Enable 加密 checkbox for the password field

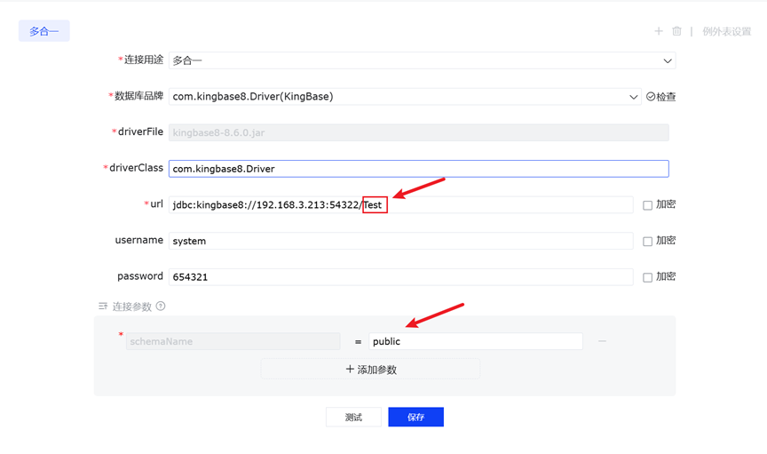(x=647, y=277)
